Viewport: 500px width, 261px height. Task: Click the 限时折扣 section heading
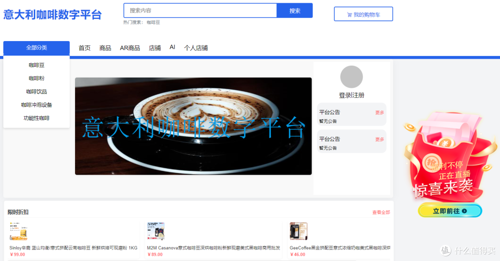click(x=18, y=212)
